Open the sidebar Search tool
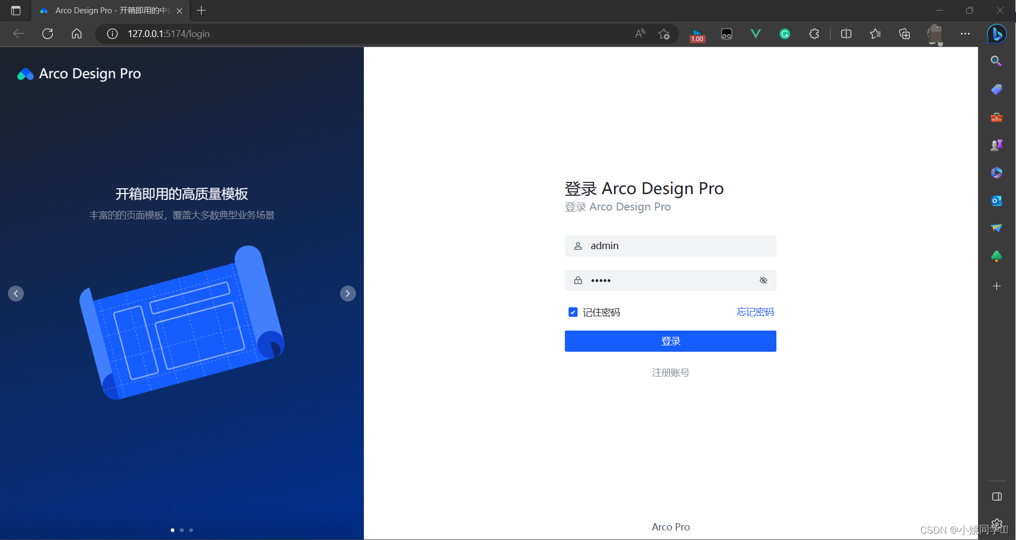 click(x=996, y=60)
